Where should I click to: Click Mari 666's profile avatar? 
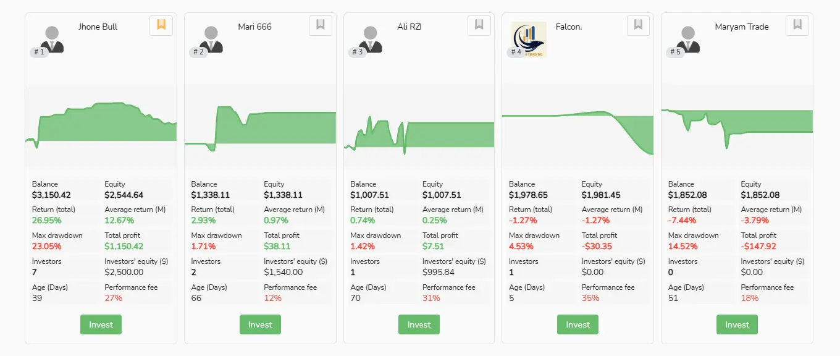click(211, 39)
